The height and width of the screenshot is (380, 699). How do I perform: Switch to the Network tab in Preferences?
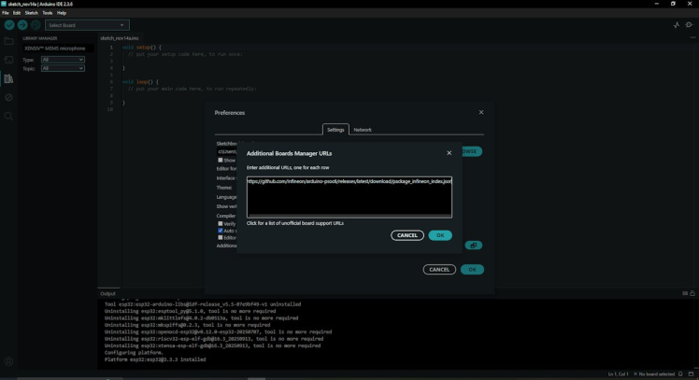tap(363, 130)
